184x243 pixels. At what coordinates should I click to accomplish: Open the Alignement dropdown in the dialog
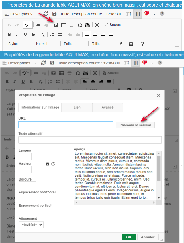(31, 225)
